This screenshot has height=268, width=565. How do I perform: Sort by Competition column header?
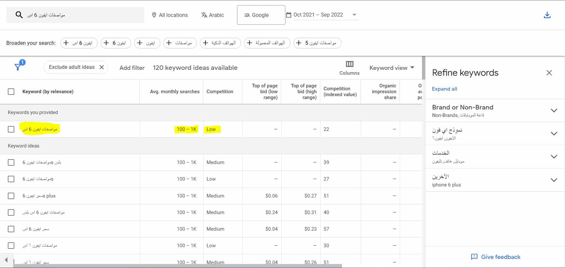point(220,92)
